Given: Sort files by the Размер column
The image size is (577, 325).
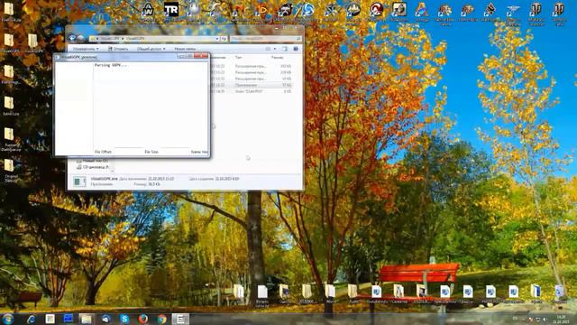Looking at the screenshot, I should tap(277, 58).
